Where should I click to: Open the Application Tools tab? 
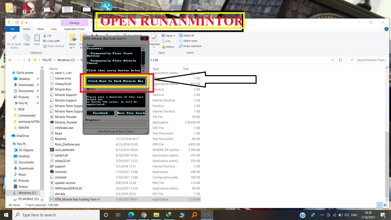point(74,29)
